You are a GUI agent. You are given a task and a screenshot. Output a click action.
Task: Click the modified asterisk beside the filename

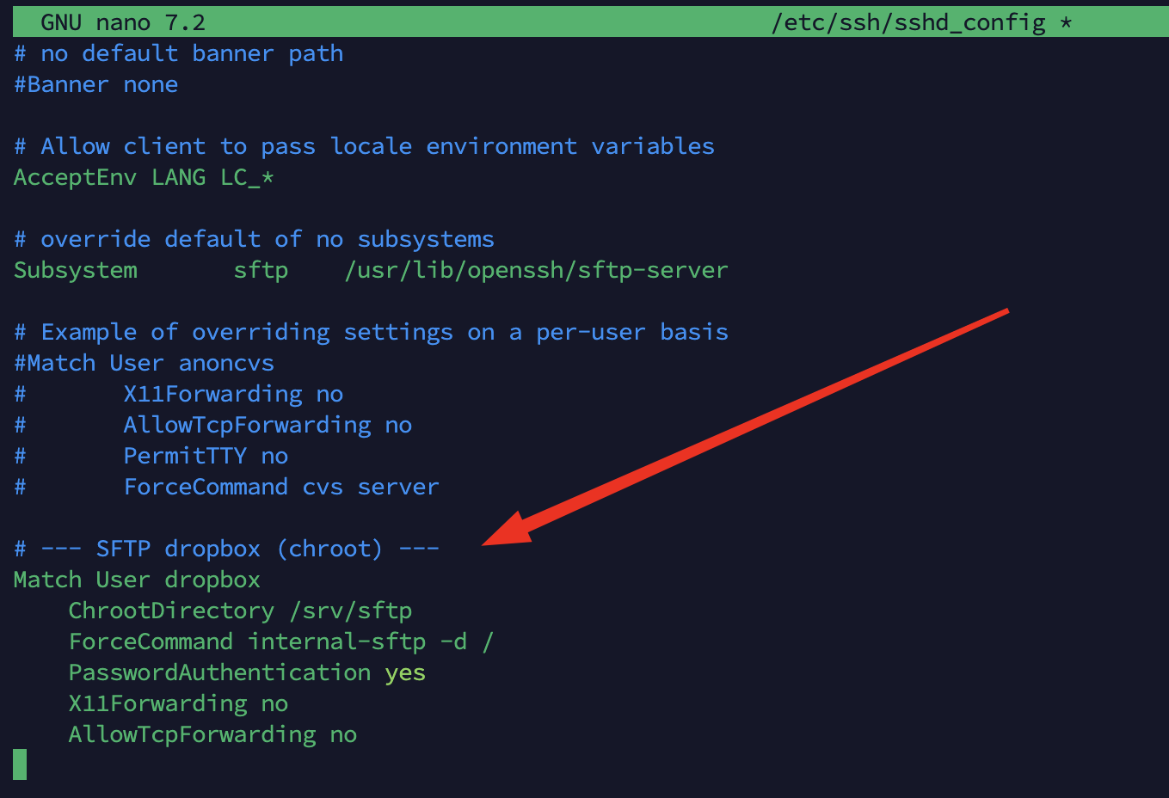1066,22
